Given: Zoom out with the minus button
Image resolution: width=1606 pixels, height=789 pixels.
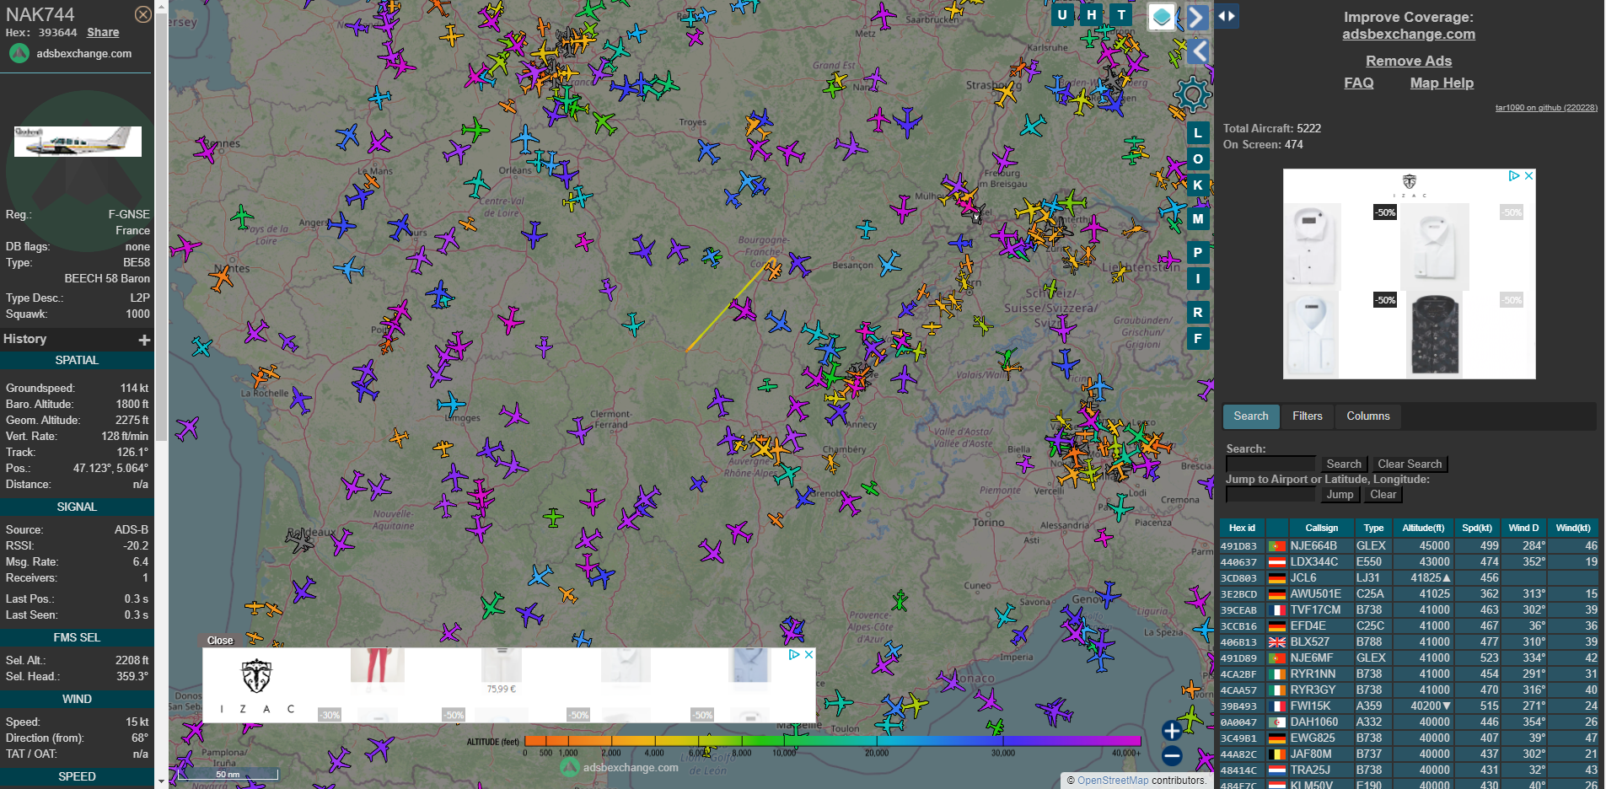Looking at the screenshot, I should click(1171, 756).
